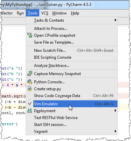The image size is (131, 141).
Task: Expand the Tasks & Contexts submenu arrow
Action: pos(115,20)
